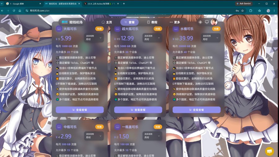
Task: Open the user avatar in site navbar
Action: [x=214, y=22]
